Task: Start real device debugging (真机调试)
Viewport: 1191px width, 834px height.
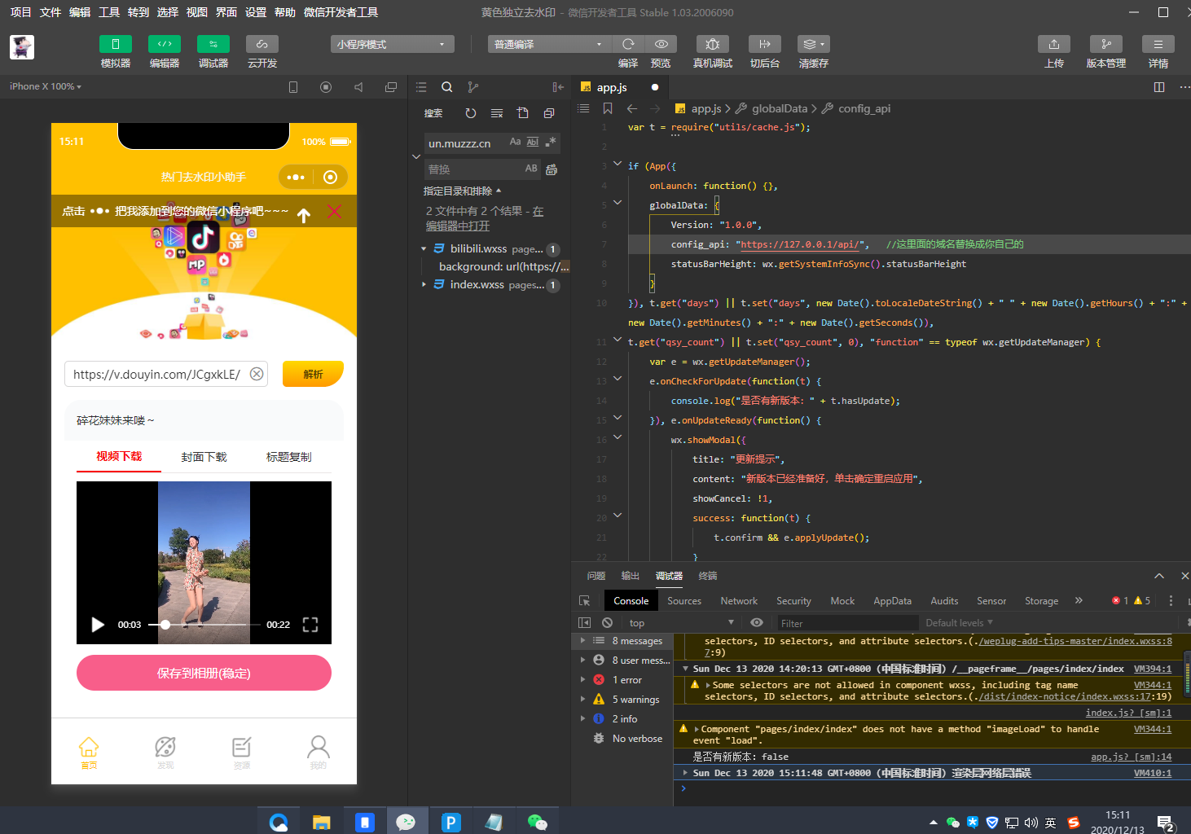Action: (713, 44)
